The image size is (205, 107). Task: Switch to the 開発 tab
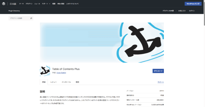coord(78,82)
